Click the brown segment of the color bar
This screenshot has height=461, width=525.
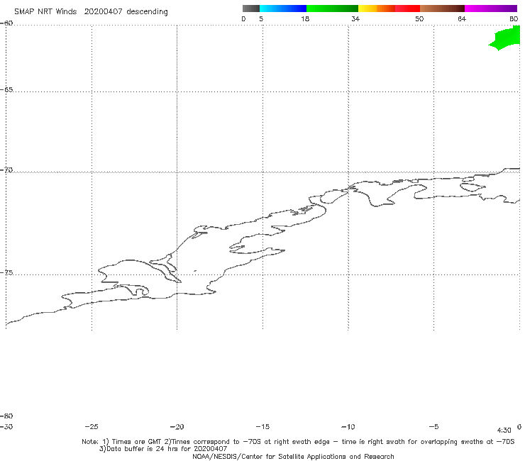pyautogui.click(x=442, y=9)
